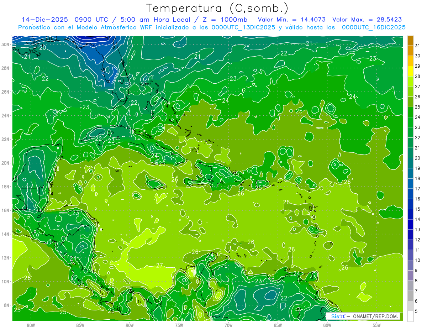Click the '20N' latitude axis label
The height and width of the screenshot is (330, 427).
[x=5, y=163]
